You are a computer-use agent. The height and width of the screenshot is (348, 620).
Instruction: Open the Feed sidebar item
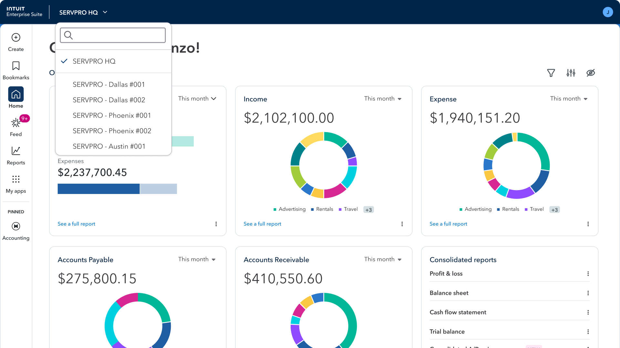tap(16, 127)
